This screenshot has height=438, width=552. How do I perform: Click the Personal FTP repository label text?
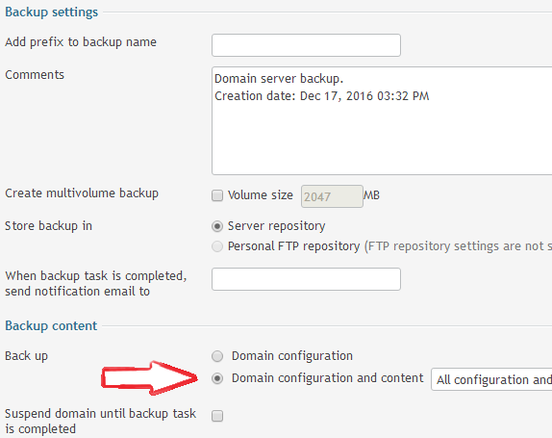click(x=293, y=246)
